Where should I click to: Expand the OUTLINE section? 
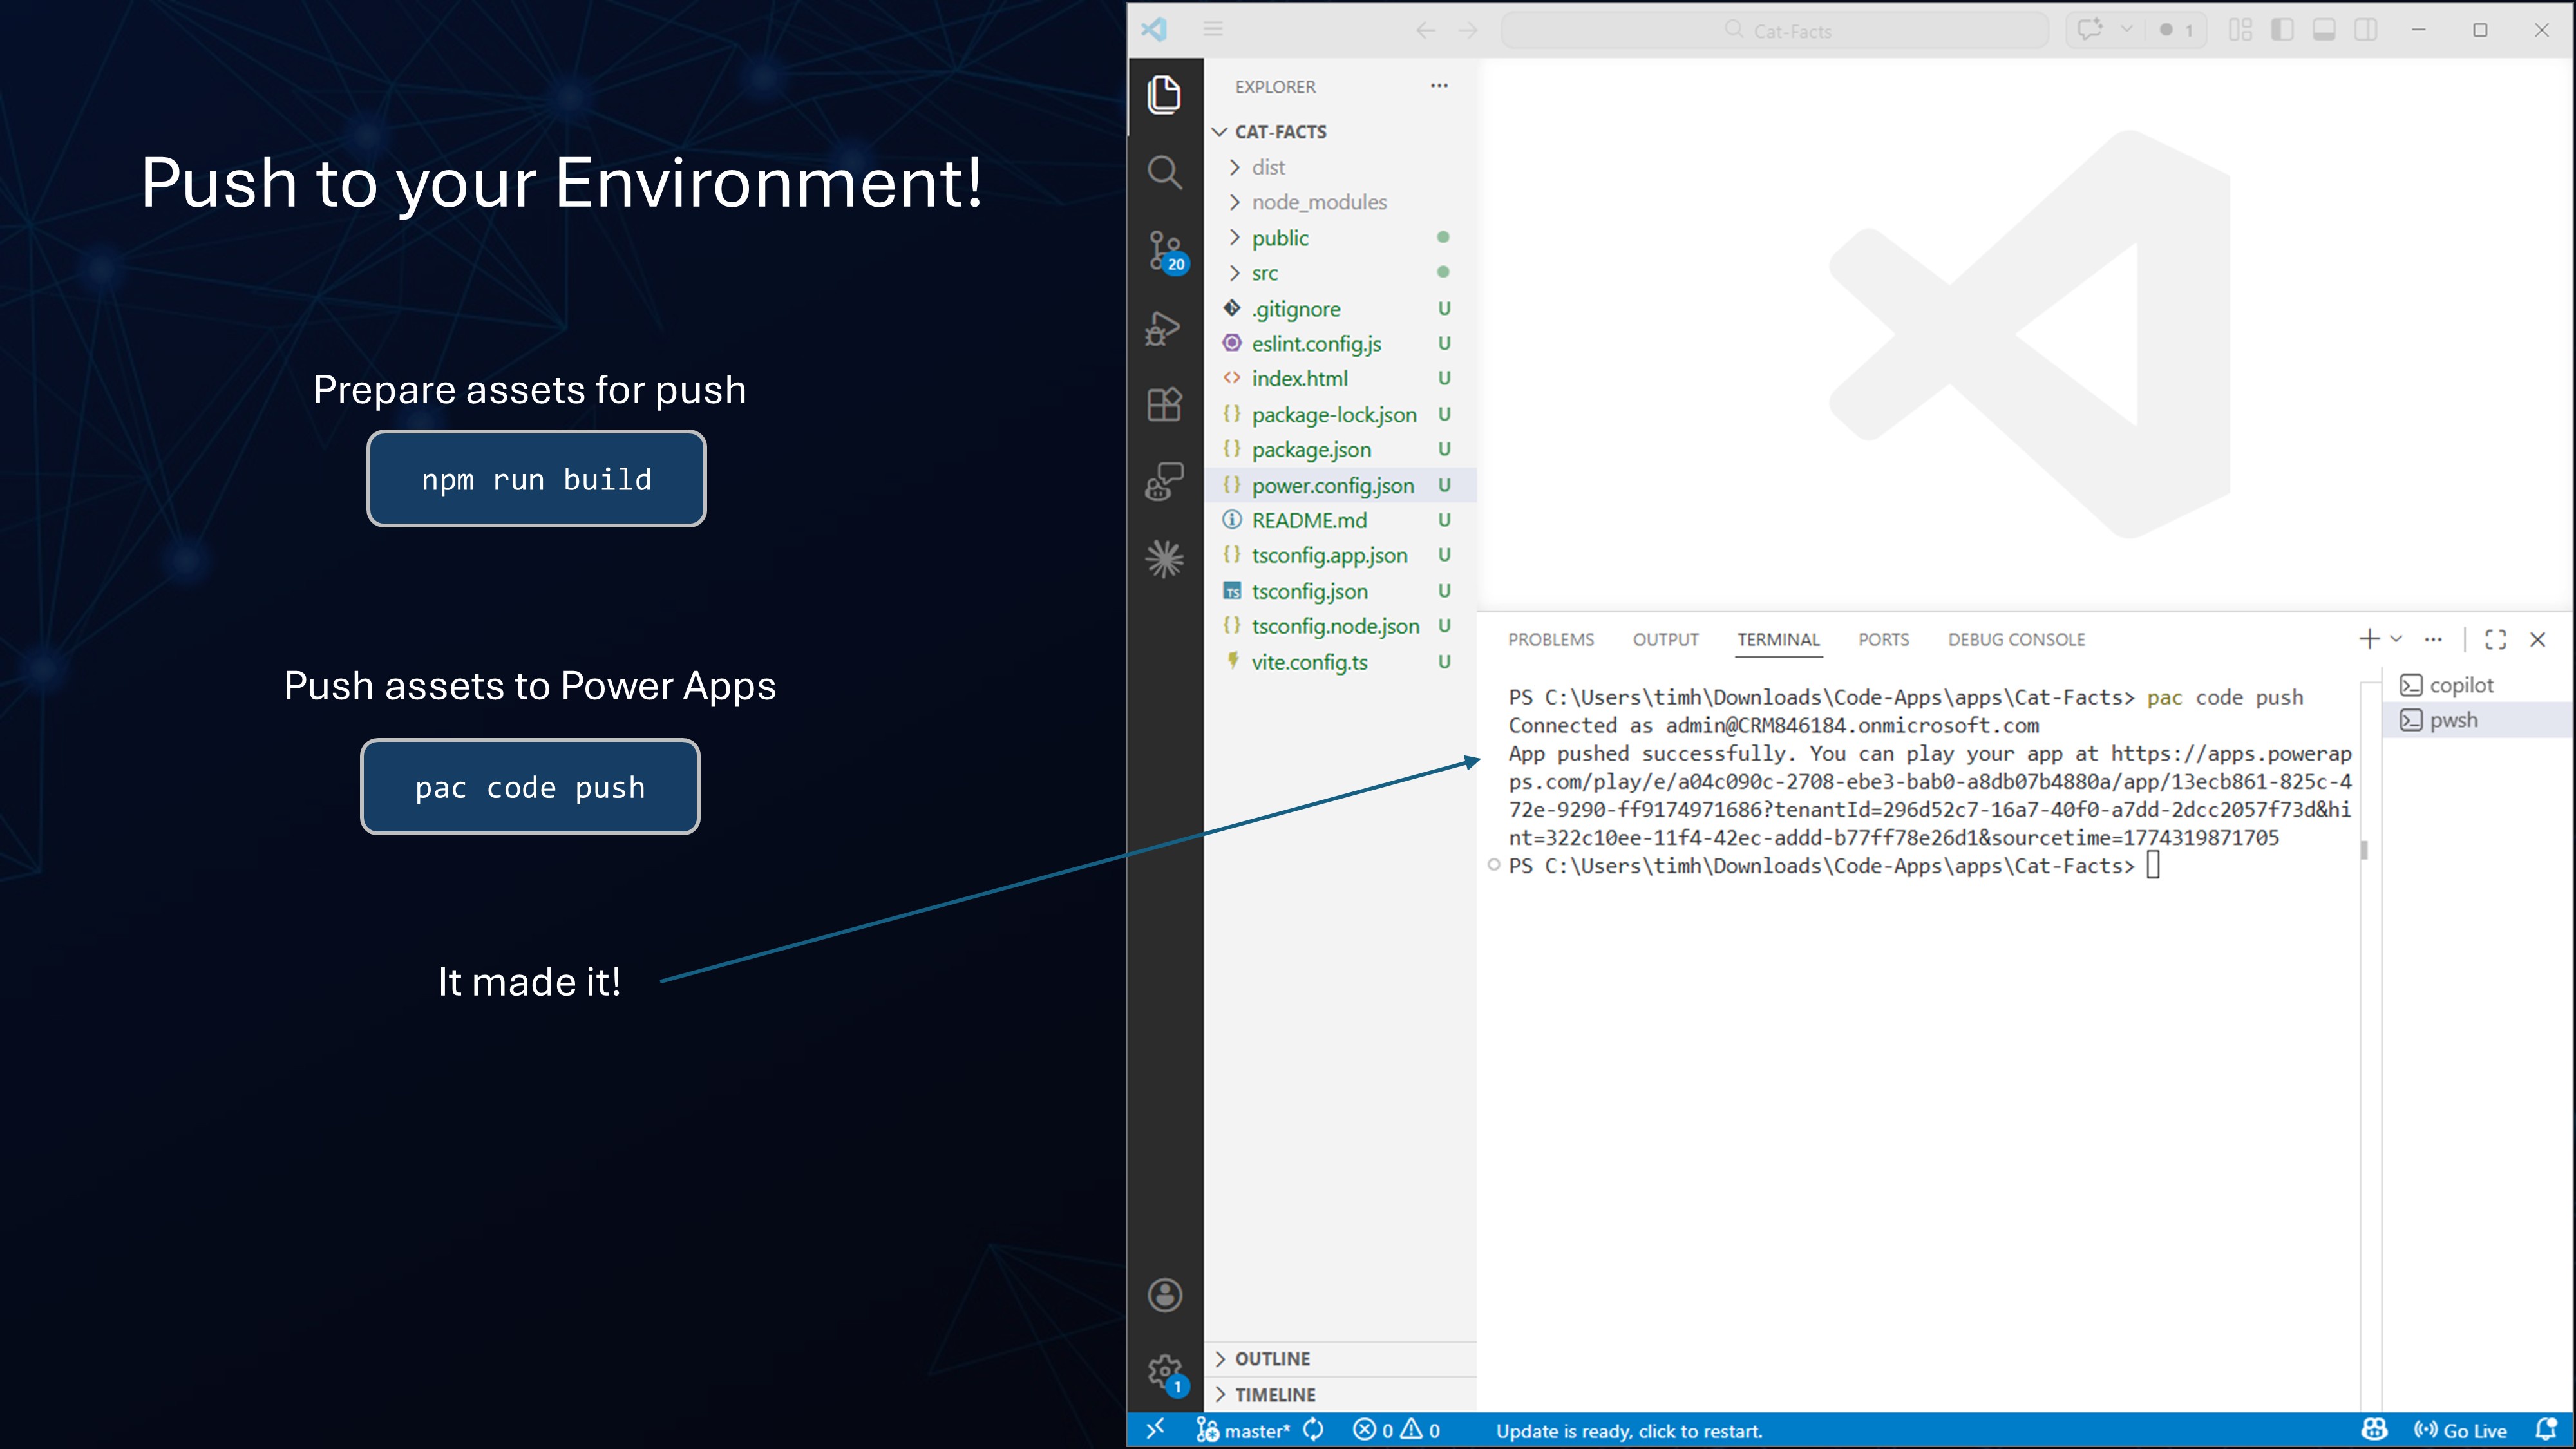pos(1340,1359)
